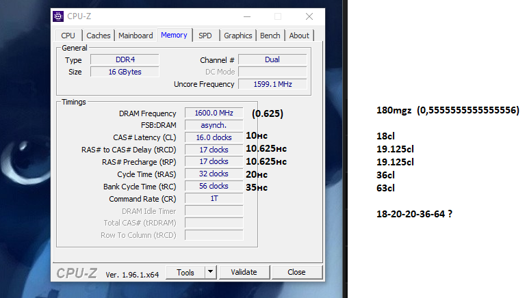Open the Mainboard tab
The width and height of the screenshot is (527, 298).
[136, 36]
